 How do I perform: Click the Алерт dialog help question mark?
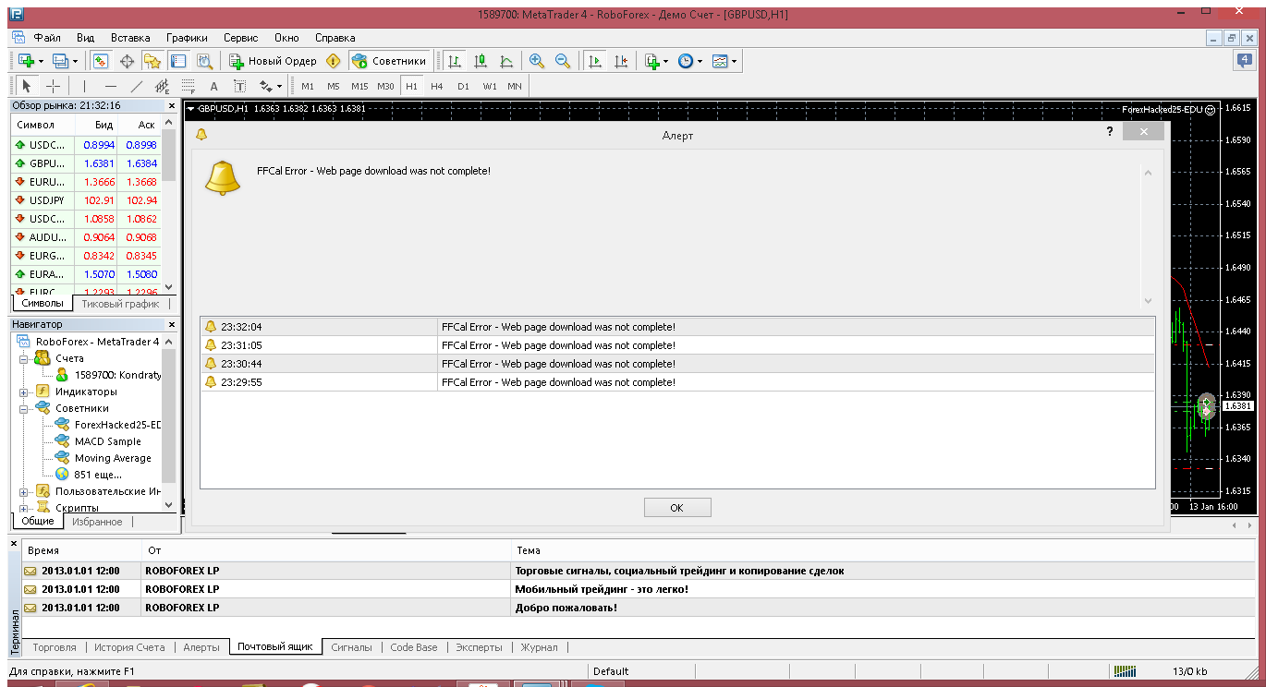[1110, 132]
